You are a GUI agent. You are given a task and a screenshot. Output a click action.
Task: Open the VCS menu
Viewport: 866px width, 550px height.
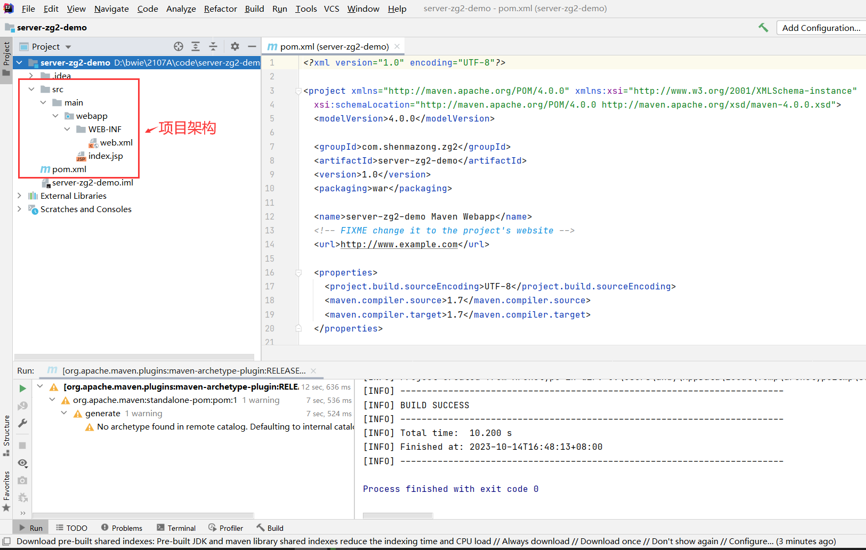pyautogui.click(x=331, y=9)
